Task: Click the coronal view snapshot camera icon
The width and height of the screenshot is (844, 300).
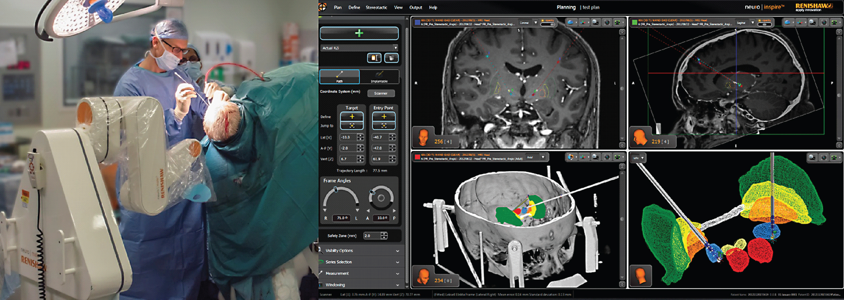Action: click(607, 22)
